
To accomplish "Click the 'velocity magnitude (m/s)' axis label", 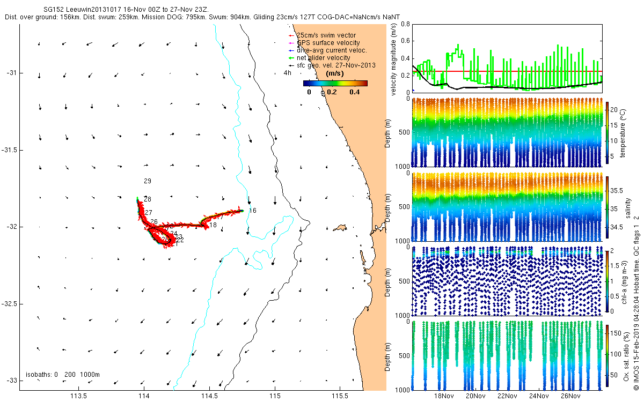I will (x=393, y=60).
